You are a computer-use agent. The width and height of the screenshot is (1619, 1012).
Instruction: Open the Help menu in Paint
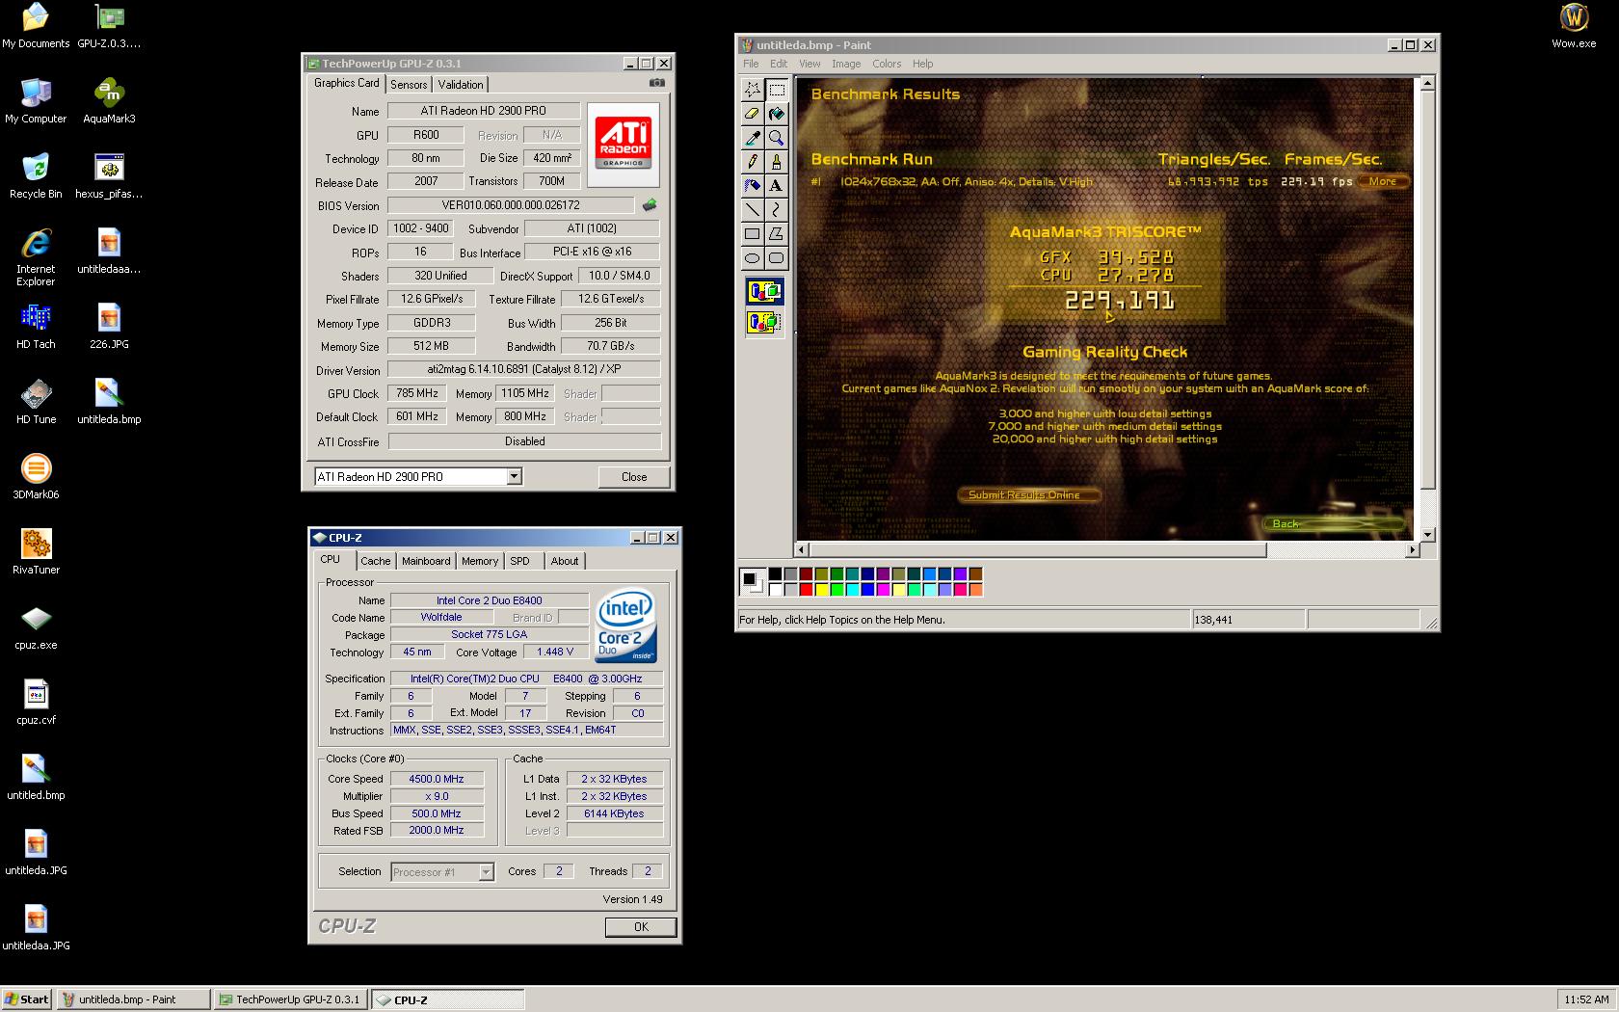(x=923, y=64)
